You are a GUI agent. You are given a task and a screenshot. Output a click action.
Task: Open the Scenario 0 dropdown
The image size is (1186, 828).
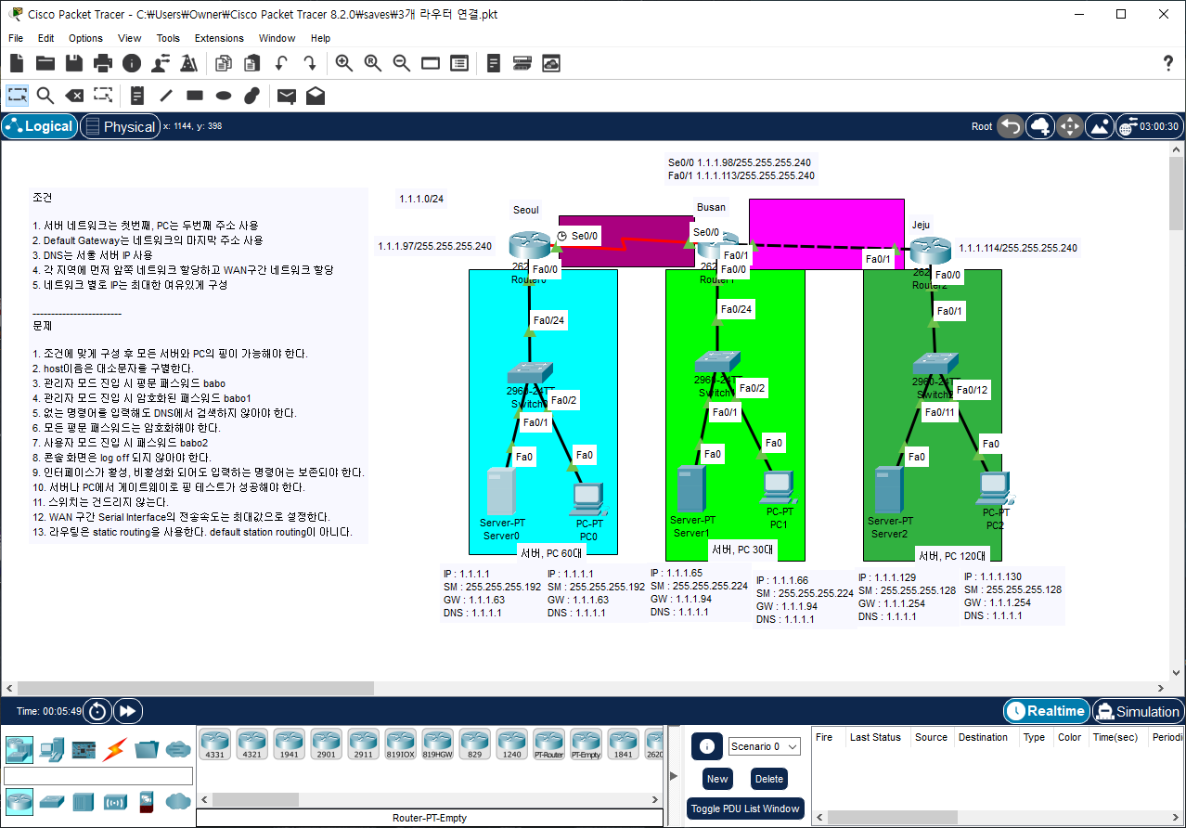click(x=763, y=746)
